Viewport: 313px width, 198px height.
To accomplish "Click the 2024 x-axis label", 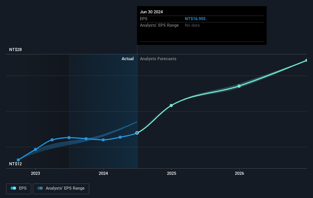I will [x=103, y=174].
